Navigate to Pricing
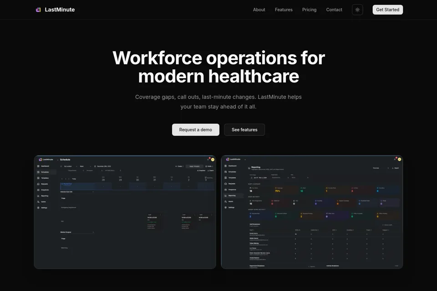 click(x=309, y=10)
